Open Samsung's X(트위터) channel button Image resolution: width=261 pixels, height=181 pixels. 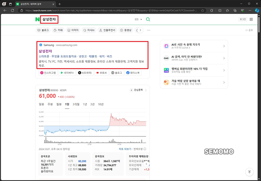[x=85, y=73]
